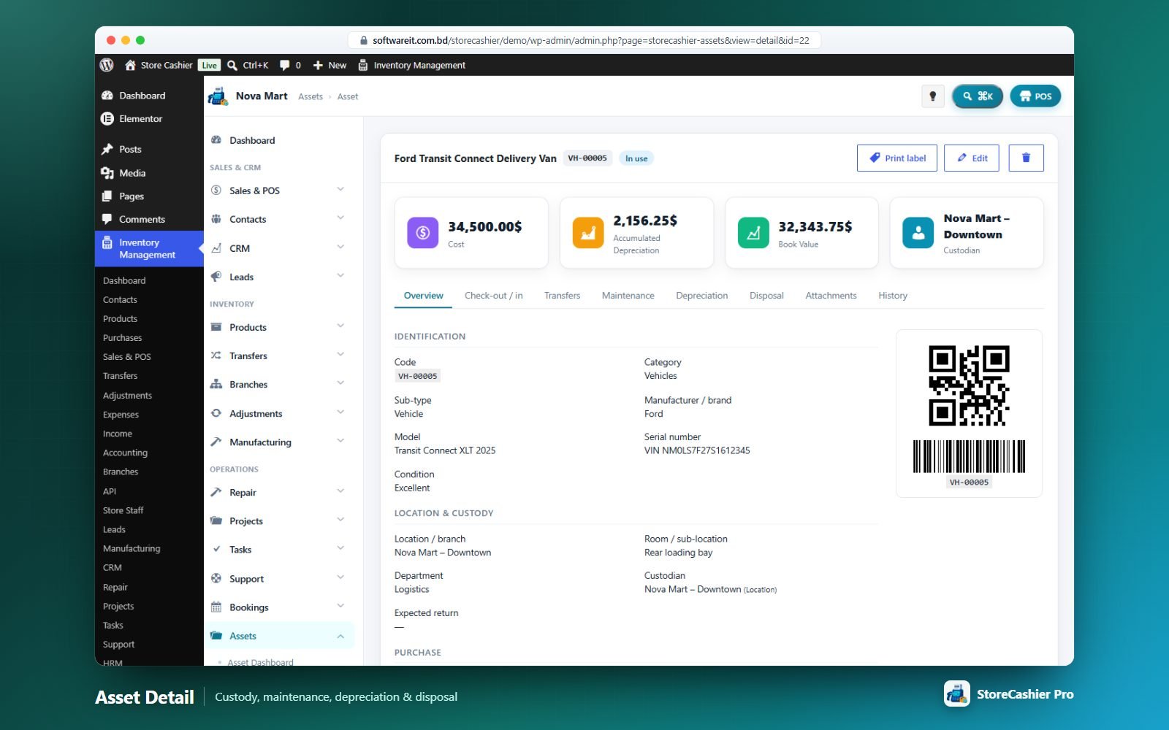Switch to the Maintenance tab
1169x730 pixels.
coord(628,296)
